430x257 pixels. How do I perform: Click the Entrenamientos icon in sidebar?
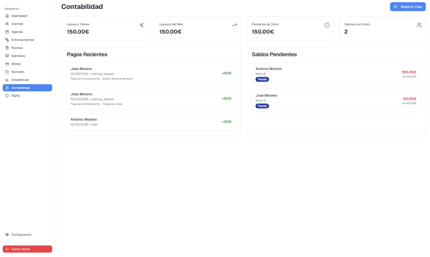[x=7, y=40]
